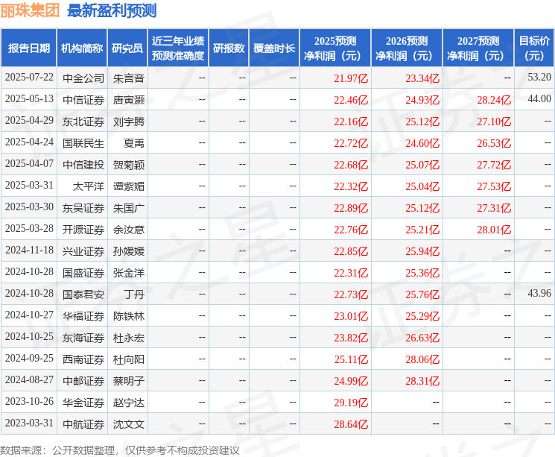Viewport: 555px width, 457px height.
Task: Select analyst 刘宇腾
Action: (128, 122)
